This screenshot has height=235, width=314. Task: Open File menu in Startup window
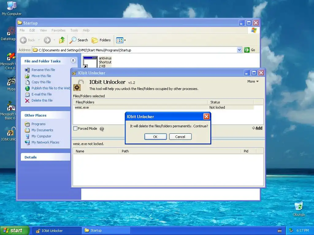click(x=22, y=30)
